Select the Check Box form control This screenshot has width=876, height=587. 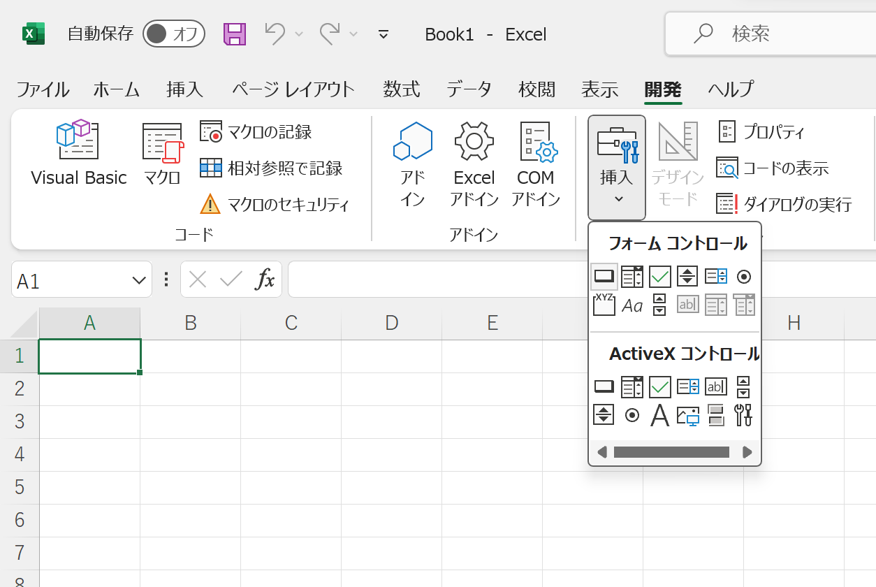pos(659,276)
